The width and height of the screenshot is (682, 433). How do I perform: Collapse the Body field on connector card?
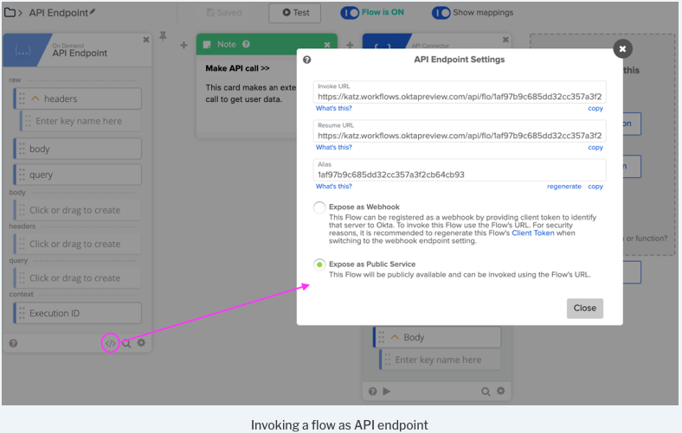point(396,337)
